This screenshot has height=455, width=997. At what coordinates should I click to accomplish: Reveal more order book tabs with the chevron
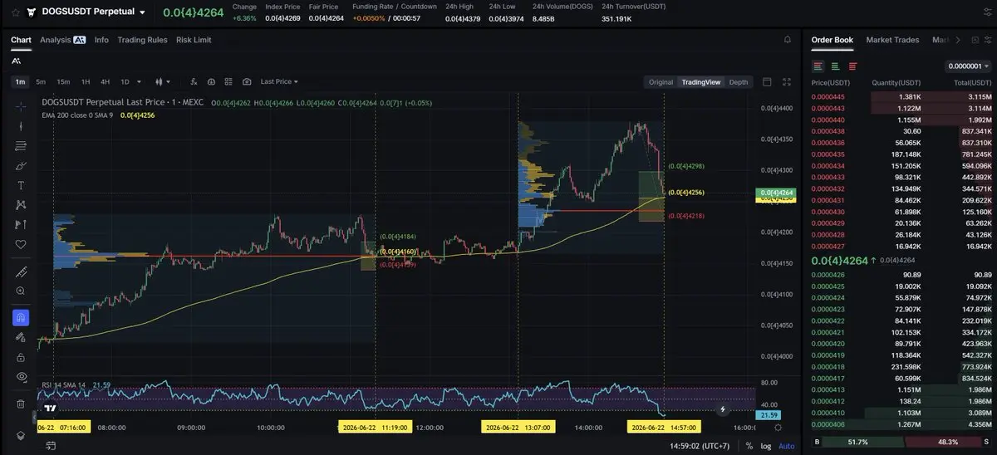pyautogui.click(x=958, y=40)
